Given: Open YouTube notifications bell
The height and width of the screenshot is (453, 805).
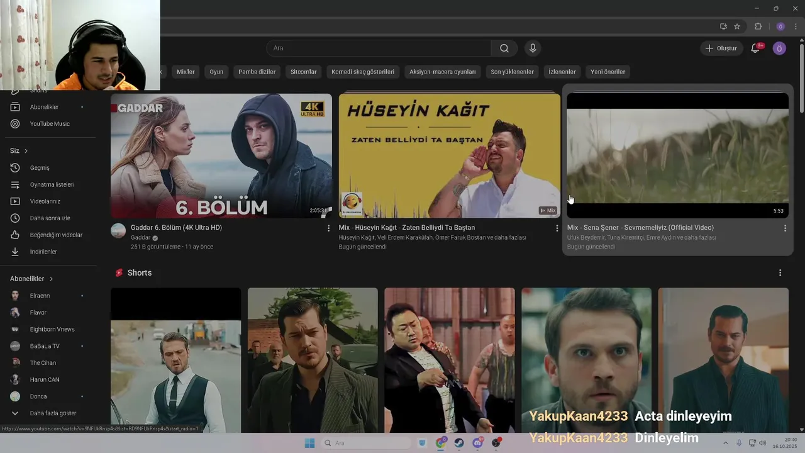Looking at the screenshot, I should 755,48.
